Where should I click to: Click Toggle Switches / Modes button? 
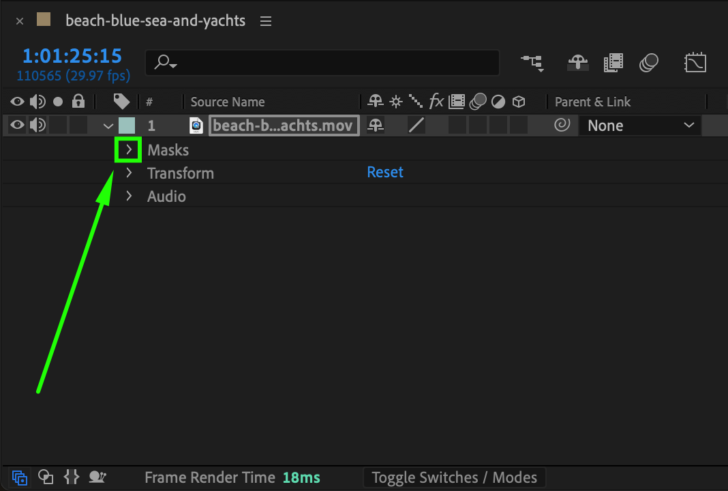pos(454,477)
